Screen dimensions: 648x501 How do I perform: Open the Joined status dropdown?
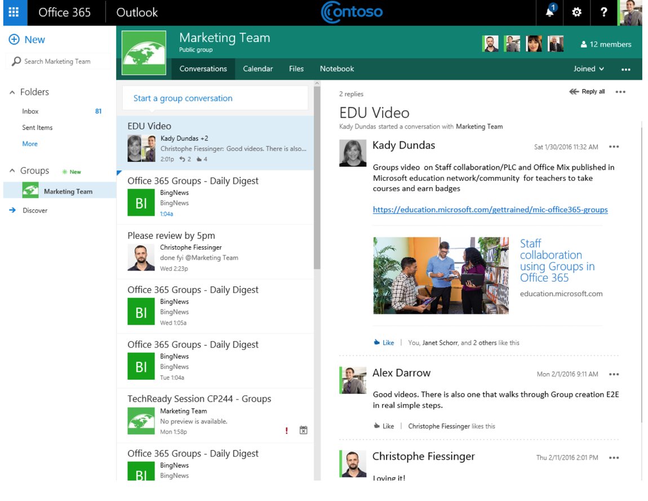tap(588, 68)
